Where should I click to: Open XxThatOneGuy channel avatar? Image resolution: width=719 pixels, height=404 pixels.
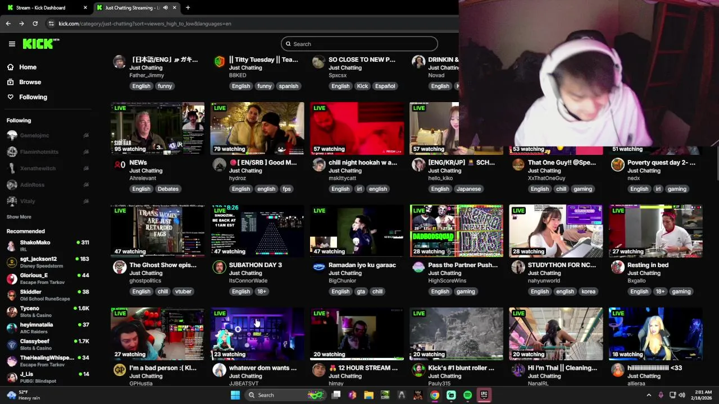click(x=518, y=164)
